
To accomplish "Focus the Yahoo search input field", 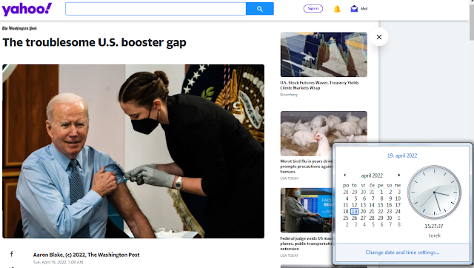I will click(x=156, y=9).
